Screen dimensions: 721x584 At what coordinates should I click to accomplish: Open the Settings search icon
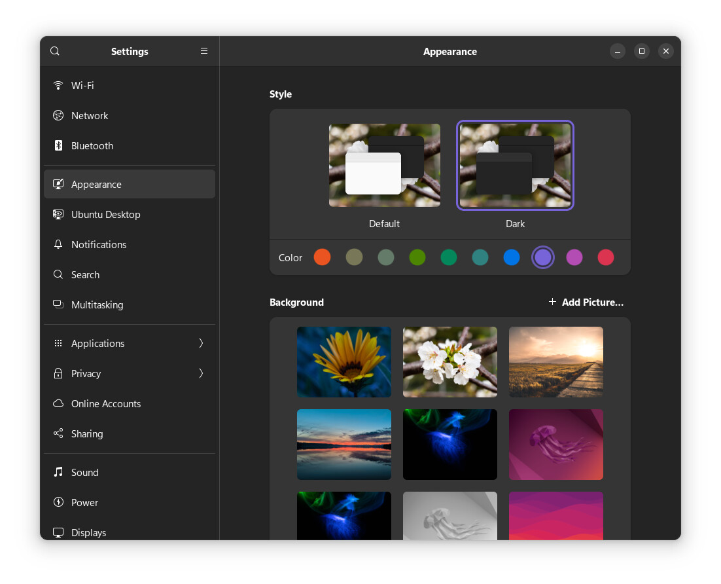(x=55, y=51)
